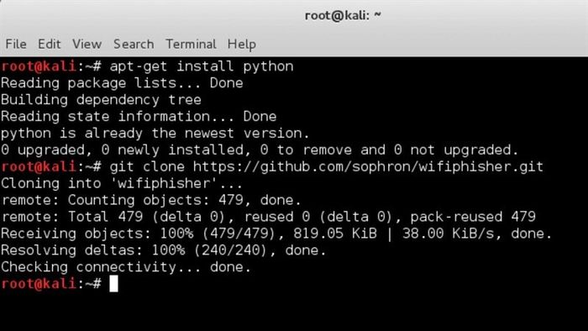Open the Terminal menu
Viewport: 588px width, 331px height.
click(191, 45)
